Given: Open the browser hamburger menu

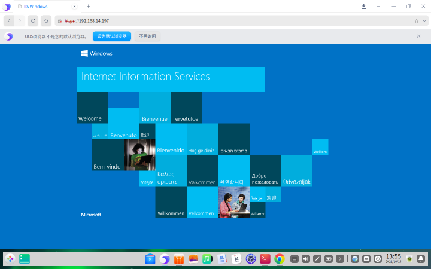Looking at the screenshot, I should (x=378, y=6).
